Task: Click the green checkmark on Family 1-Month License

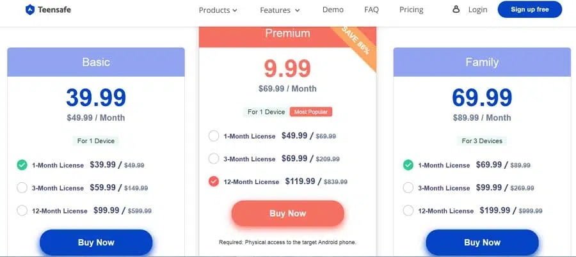Action: pyautogui.click(x=408, y=165)
